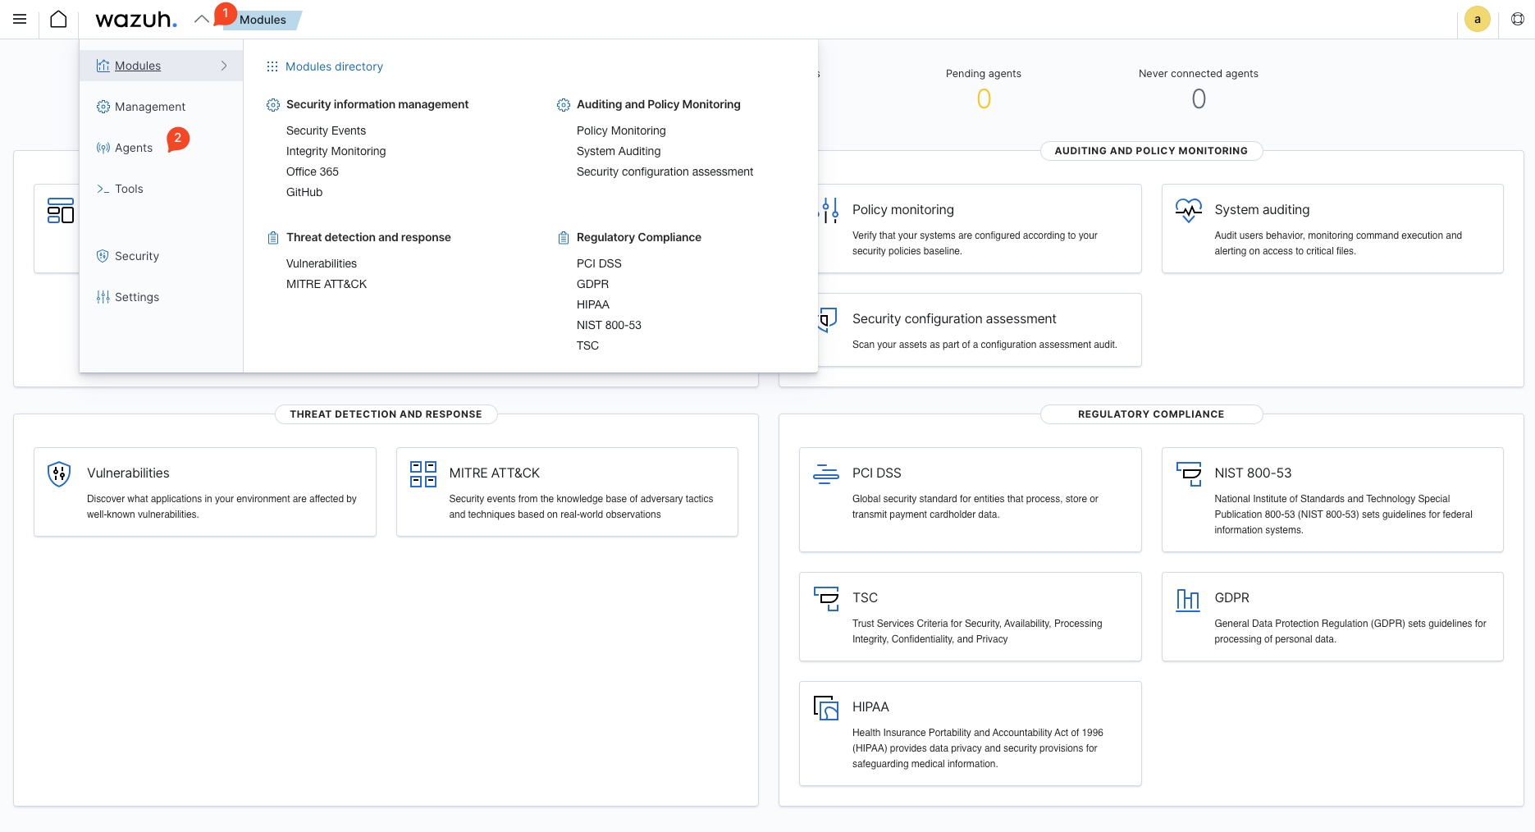
Task: Click the HIPAA card icon
Action: point(825,707)
